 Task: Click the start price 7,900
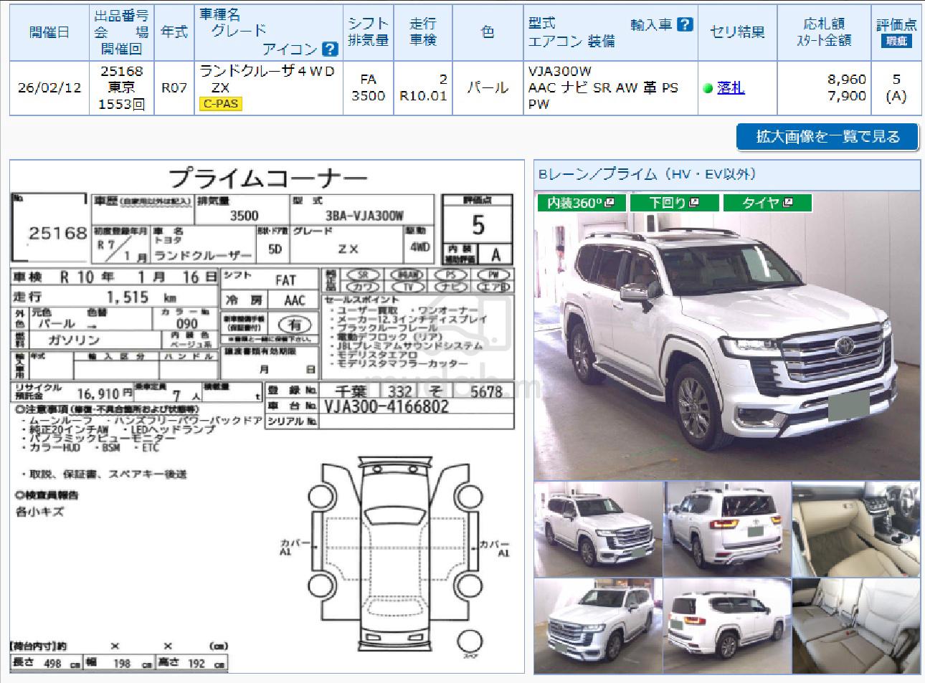tap(847, 96)
